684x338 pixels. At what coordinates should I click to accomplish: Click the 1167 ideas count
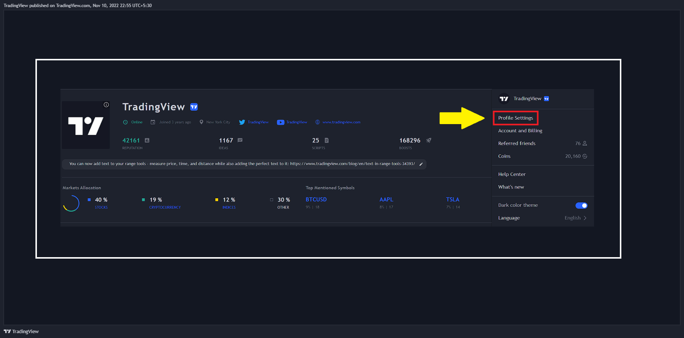(x=226, y=140)
